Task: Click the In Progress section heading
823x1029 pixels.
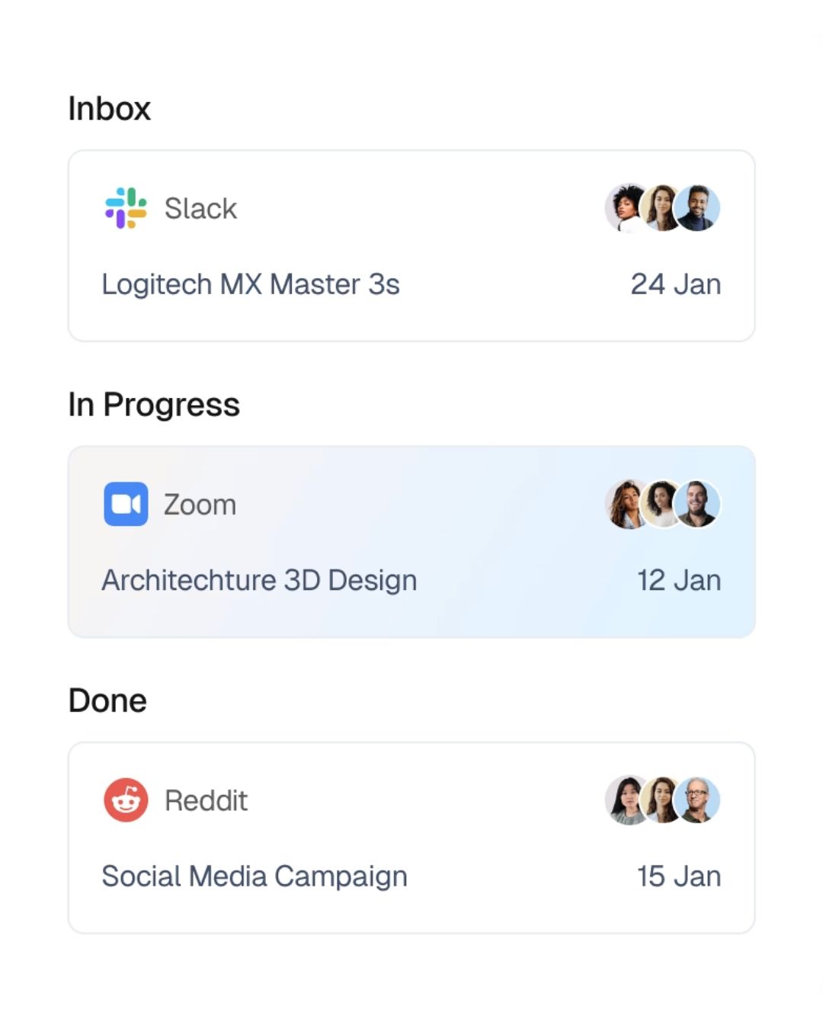Action: (x=154, y=405)
